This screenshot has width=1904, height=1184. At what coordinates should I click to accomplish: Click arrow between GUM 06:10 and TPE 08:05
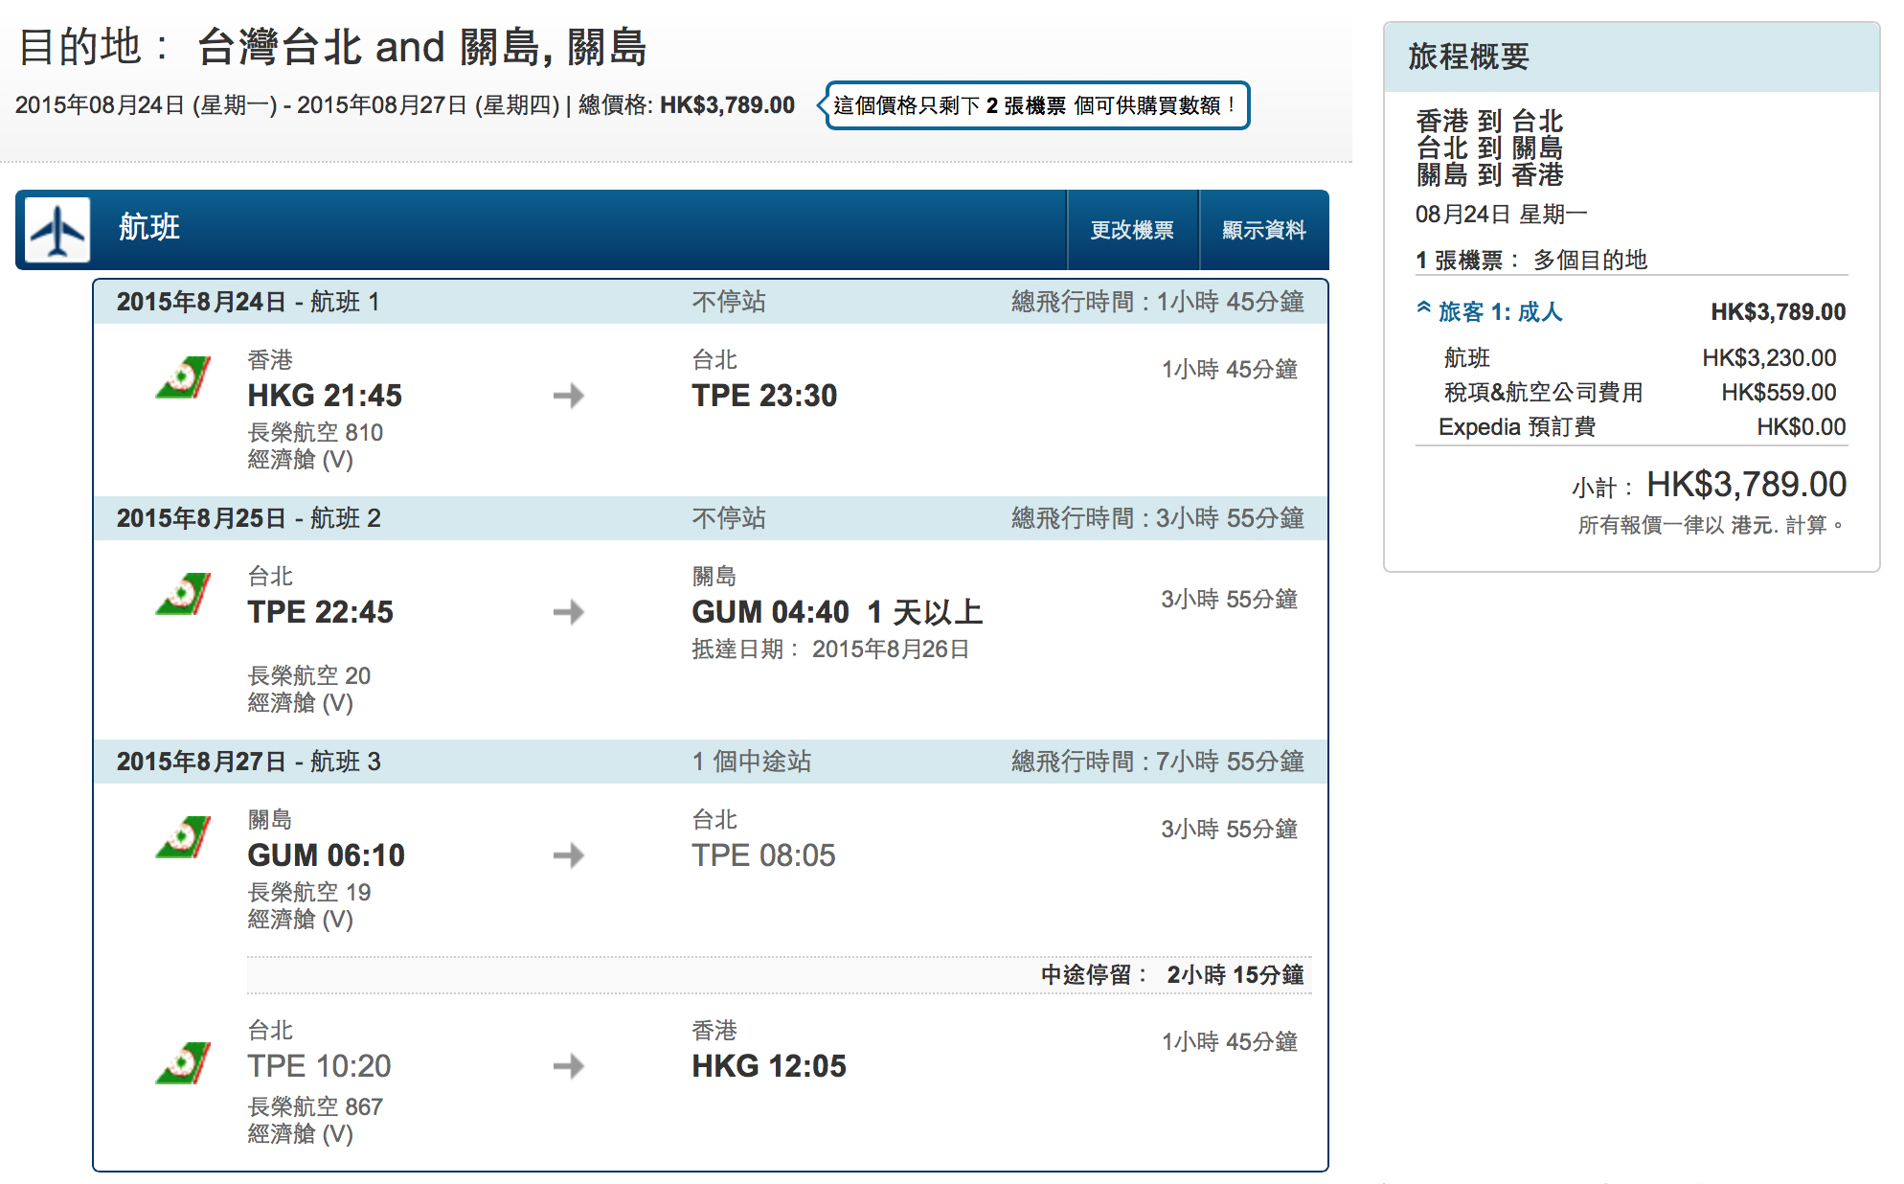click(x=569, y=855)
